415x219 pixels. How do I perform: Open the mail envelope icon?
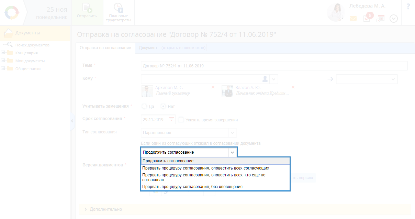tap(353, 19)
